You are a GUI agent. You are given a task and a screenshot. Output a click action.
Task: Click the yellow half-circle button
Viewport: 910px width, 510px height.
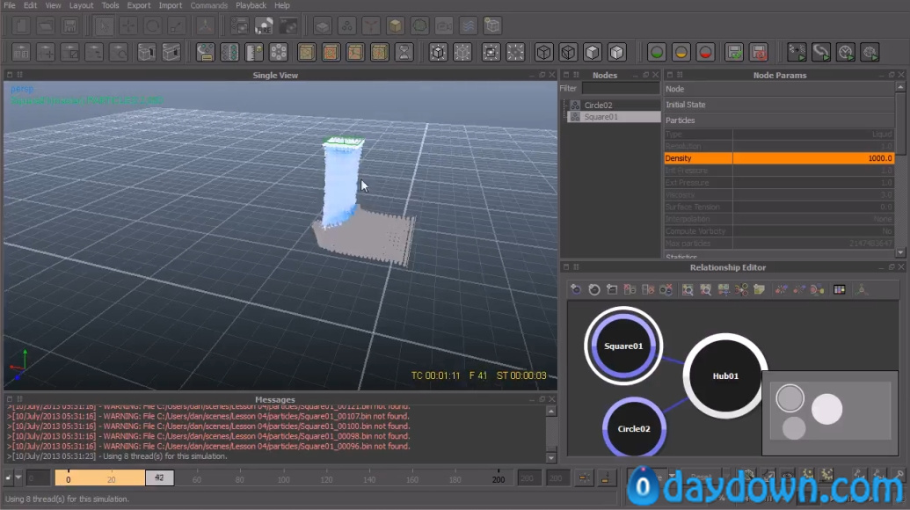(681, 52)
